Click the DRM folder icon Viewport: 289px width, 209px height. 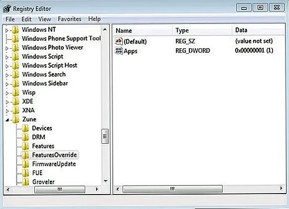click(x=25, y=137)
